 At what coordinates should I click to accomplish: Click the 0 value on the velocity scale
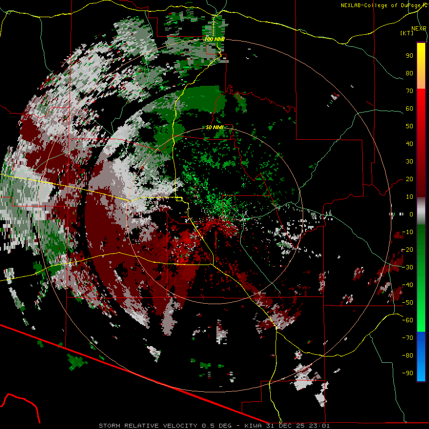point(411,214)
